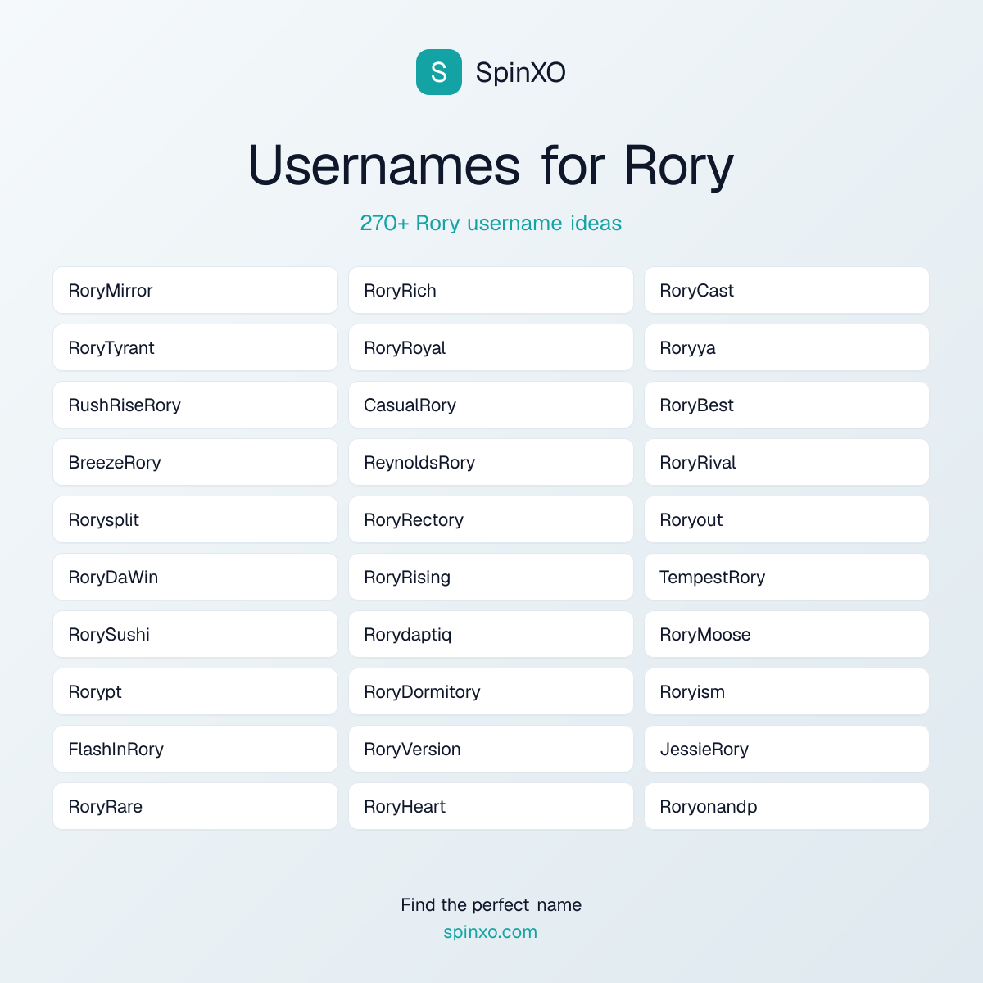Viewport: 983px width, 983px height.
Task: Click the ReynoldsRory username
Action: click(491, 462)
